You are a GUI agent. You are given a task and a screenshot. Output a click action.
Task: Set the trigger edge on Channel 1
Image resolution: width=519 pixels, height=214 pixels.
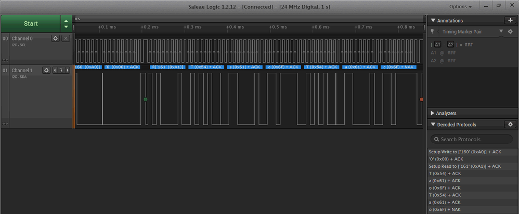pyautogui.click(x=61, y=70)
